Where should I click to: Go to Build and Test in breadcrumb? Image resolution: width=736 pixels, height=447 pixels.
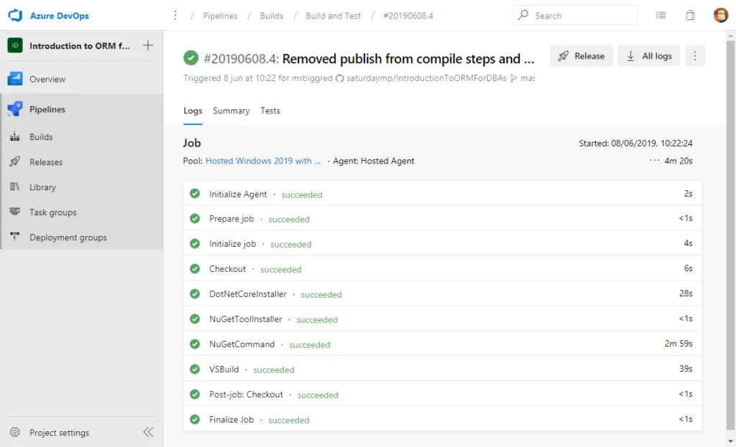pyautogui.click(x=333, y=16)
